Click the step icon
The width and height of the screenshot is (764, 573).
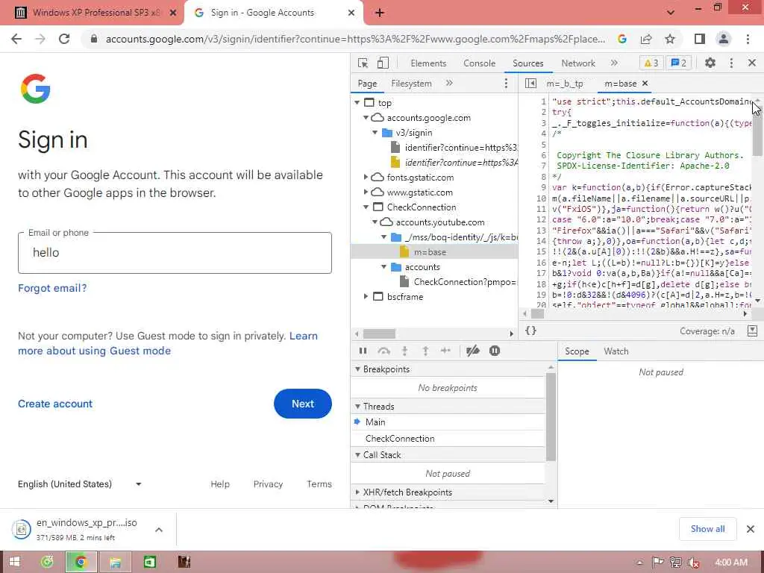[x=445, y=351]
